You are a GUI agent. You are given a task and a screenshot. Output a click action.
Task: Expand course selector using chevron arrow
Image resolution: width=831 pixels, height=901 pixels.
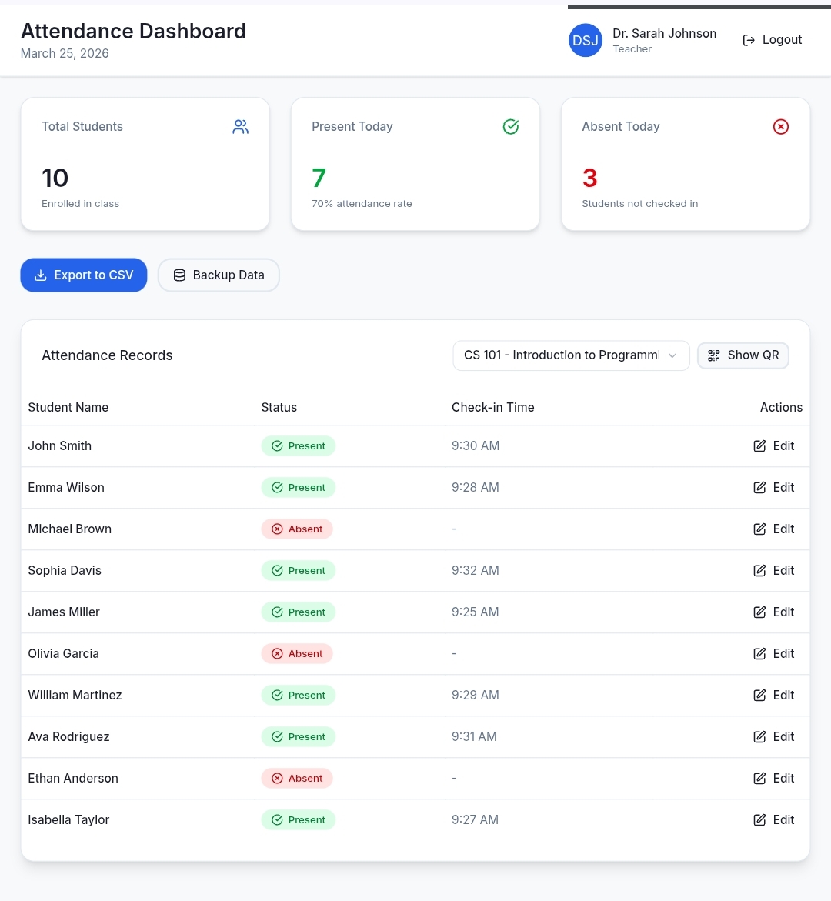tap(672, 355)
